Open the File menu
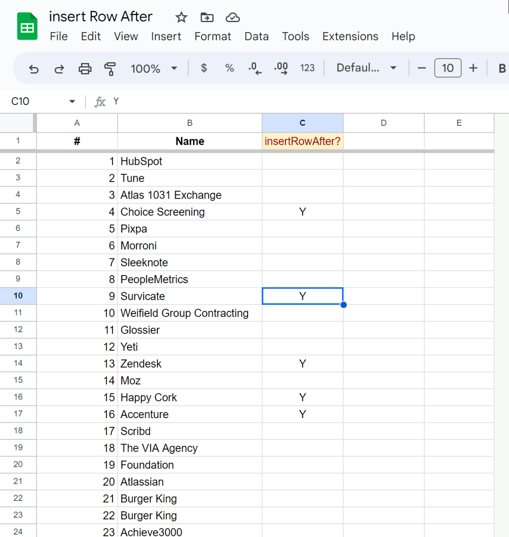 (x=59, y=37)
